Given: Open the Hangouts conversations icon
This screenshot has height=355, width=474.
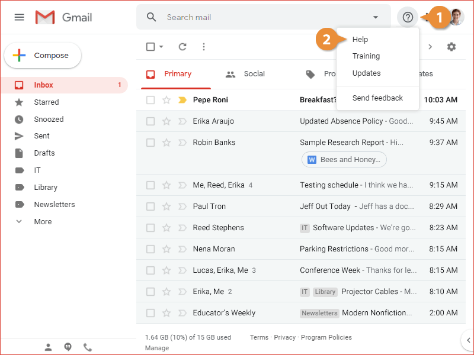Looking at the screenshot, I should (68, 347).
